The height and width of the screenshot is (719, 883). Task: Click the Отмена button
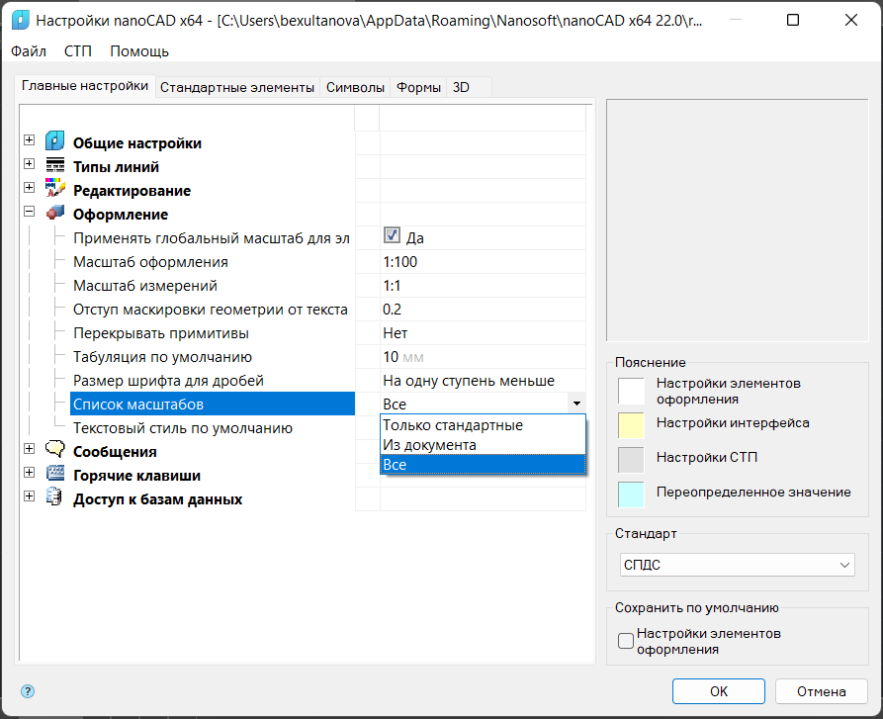click(821, 691)
